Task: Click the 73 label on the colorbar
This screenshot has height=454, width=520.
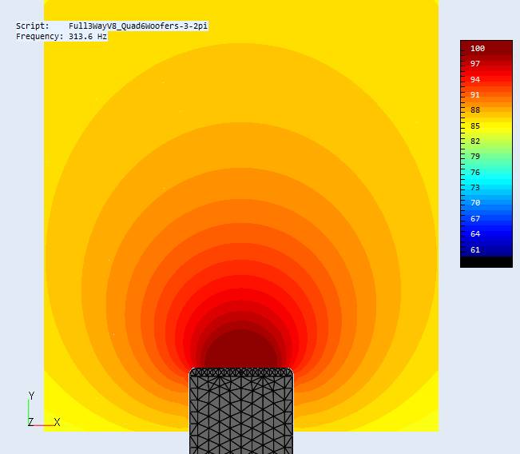Action: [475, 188]
